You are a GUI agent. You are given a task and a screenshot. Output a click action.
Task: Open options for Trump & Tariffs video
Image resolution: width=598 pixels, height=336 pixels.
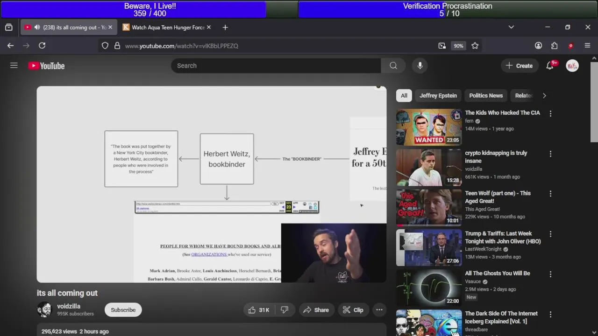(x=550, y=234)
